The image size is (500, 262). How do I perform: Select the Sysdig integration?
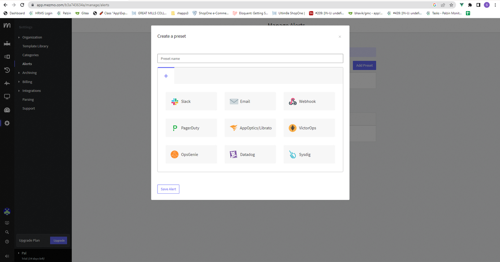pyautogui.click(x=309, y=154)
